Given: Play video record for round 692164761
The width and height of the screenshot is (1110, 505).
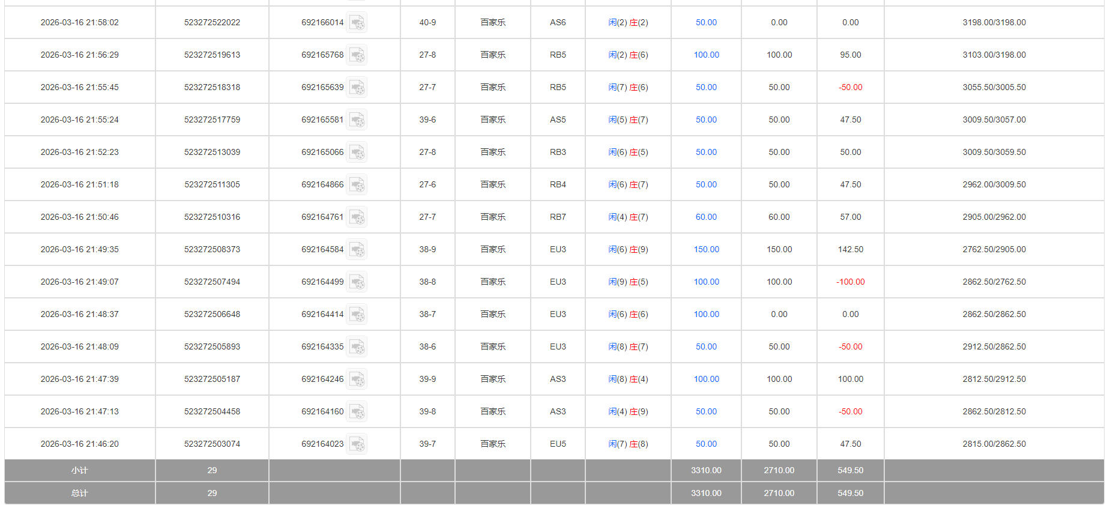Looking at the screenshot, I should [x=357, y=217].
